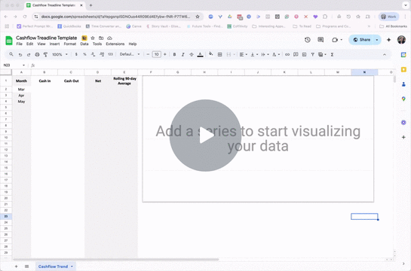The image size is (411, 271).
Task: Open the Data menu
Action: 84,44
